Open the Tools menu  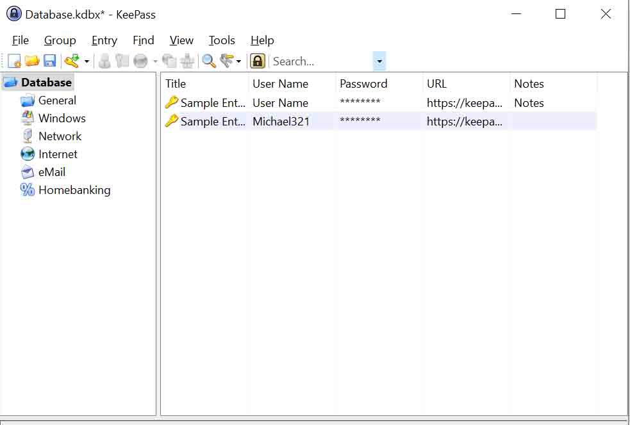[x=222, y=40]
